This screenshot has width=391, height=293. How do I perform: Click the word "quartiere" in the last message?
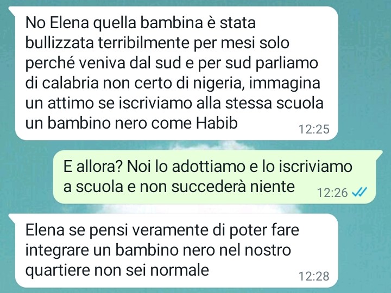point(58,270)
